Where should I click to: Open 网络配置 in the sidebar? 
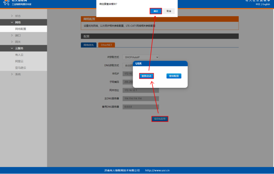(x=20, y=29)
